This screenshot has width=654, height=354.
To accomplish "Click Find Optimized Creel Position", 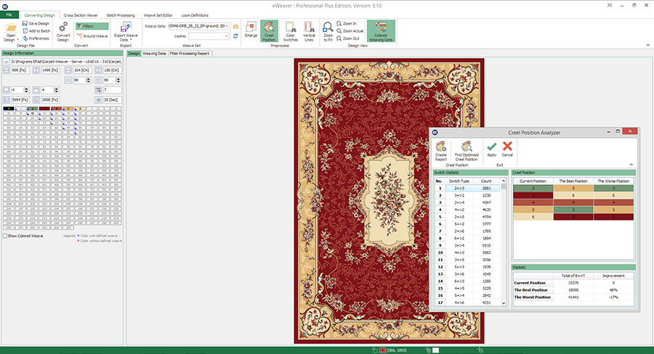I will coord(467,151).
